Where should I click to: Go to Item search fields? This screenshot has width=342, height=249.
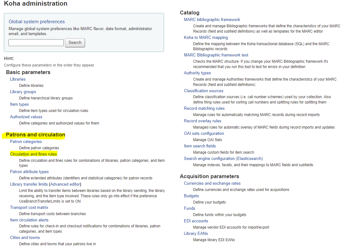pos(200,146)
